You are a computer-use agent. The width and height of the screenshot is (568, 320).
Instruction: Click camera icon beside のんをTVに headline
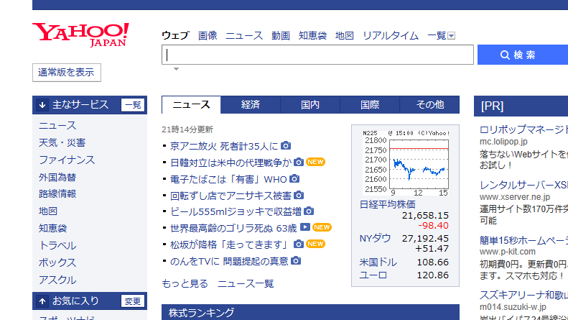coord(296,261)
